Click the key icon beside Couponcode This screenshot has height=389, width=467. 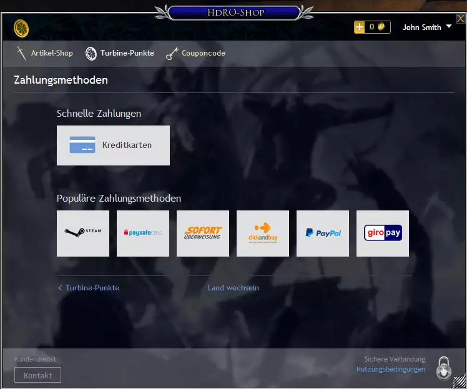(x=172, y=54)
